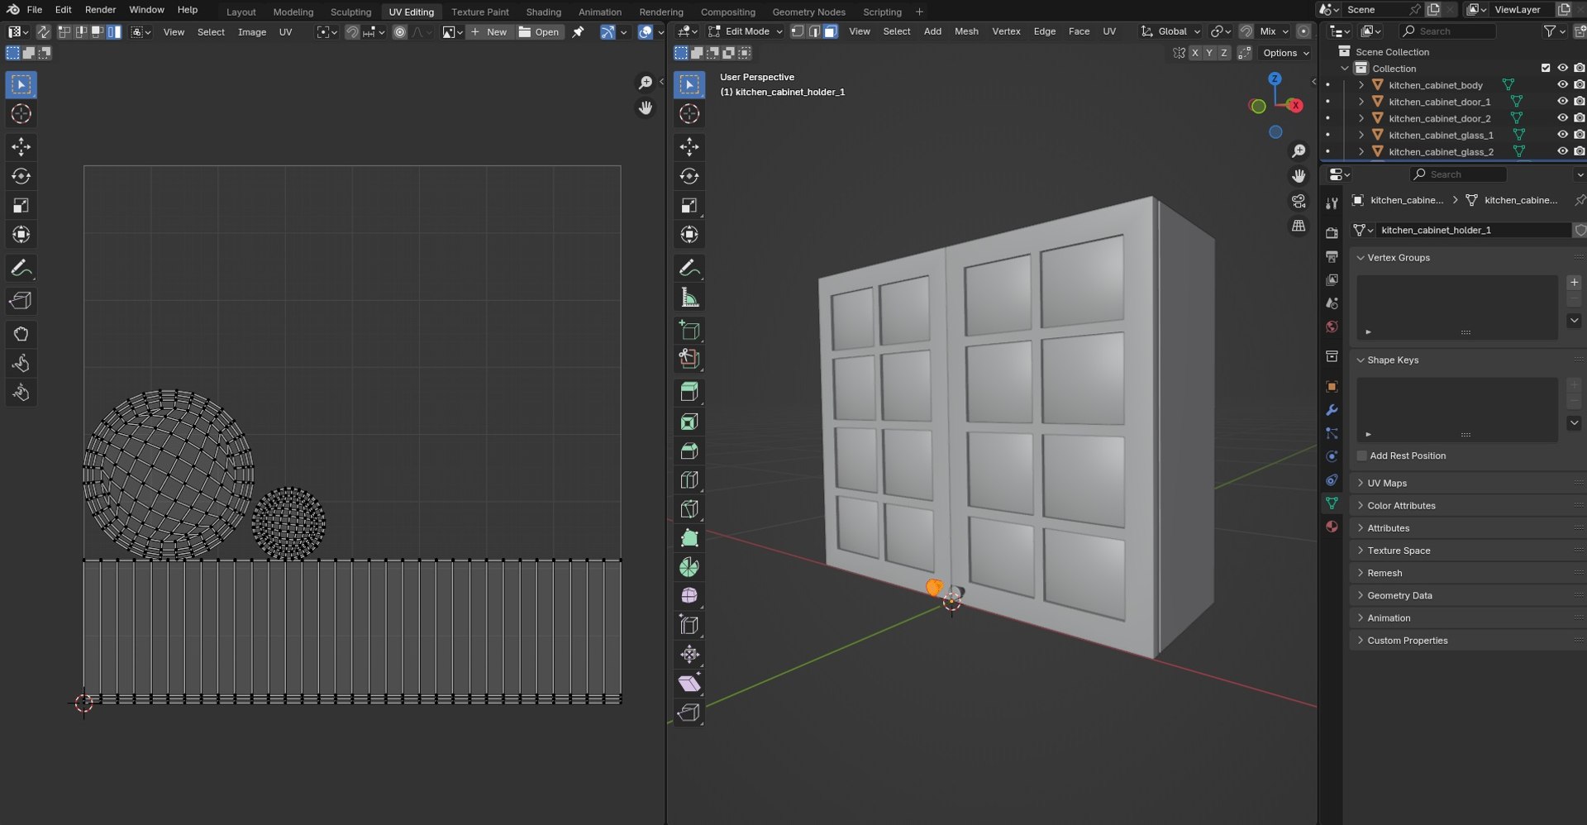Viewport: 1587px width, 825px height.
Task: Open the Render properties tab
Action: [x=1332, y=233]
